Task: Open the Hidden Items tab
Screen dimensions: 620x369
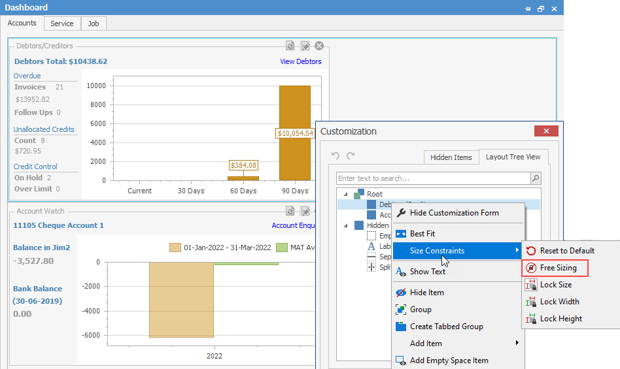Action: (x=451, y=157)
